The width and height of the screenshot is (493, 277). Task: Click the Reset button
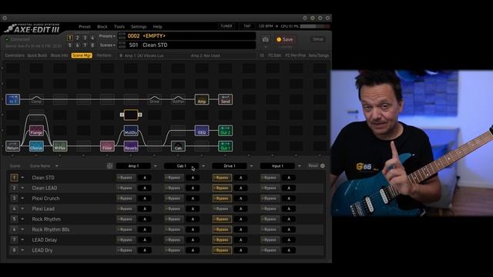coord(313,166)
